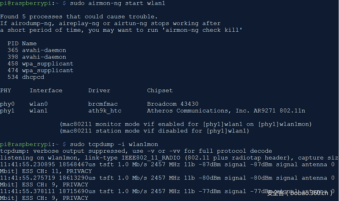Click the wlan0 interface entry

pyautogui.click(x=39, y=104)
